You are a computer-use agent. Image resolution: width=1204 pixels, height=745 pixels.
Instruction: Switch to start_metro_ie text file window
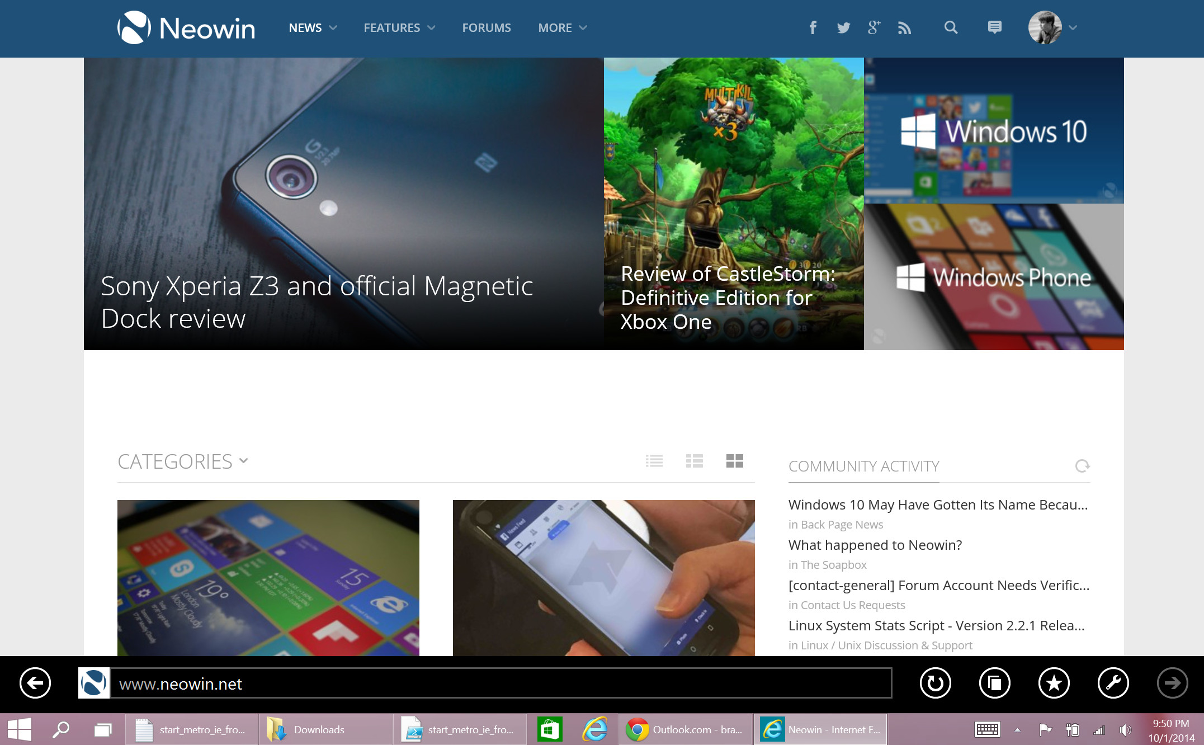(191, 729)
